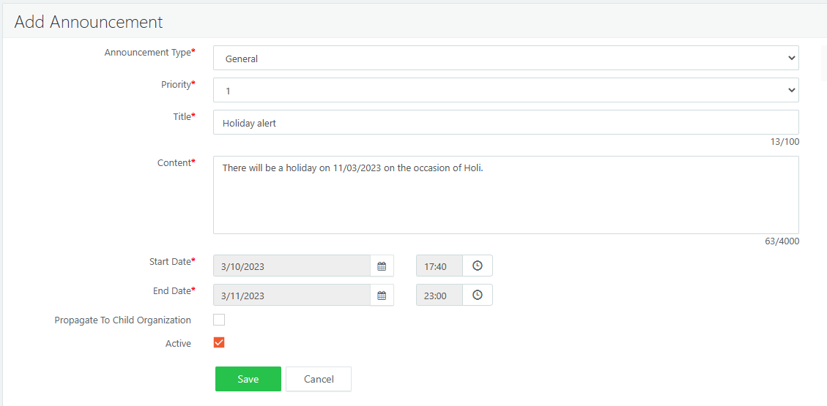This screenshot has width=827, height=406.
Task: Open the Start Date calendar picker icon
Action: 382,266
